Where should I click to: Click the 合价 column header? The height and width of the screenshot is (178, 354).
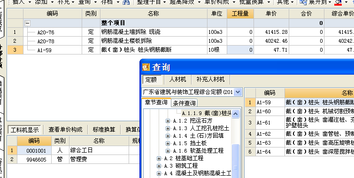click(x=307, y=14)
